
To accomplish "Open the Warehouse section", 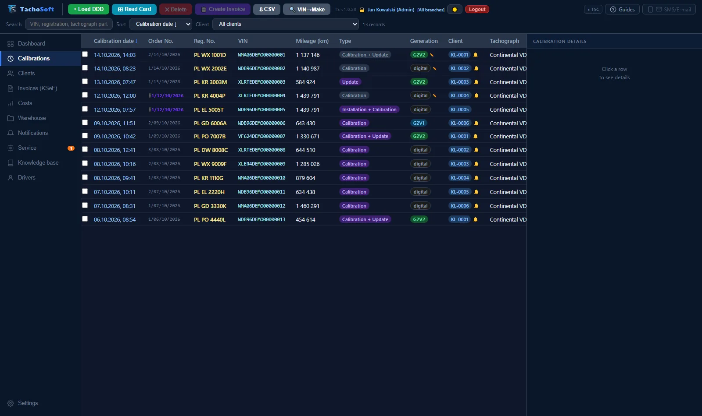I will tap(40, 118).
